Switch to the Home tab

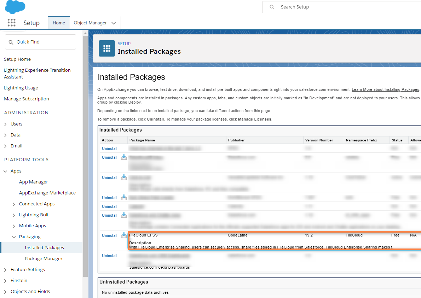tap(59, 23)
